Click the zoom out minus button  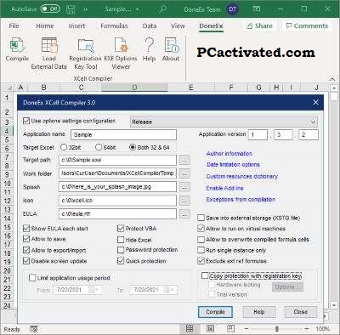click(246, 329)
